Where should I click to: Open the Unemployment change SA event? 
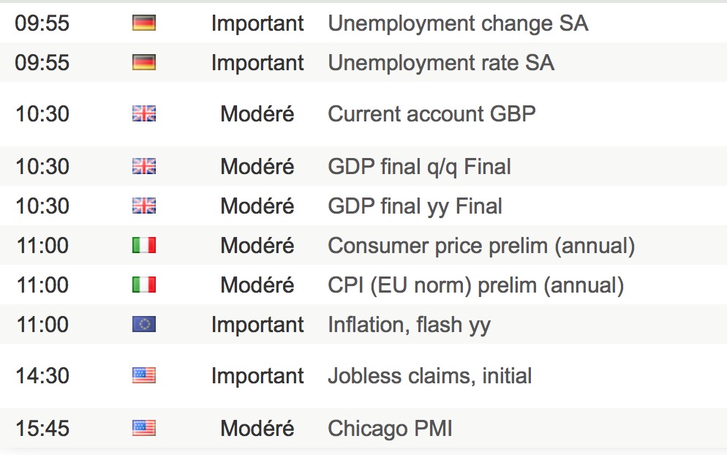tap(458, 23)
